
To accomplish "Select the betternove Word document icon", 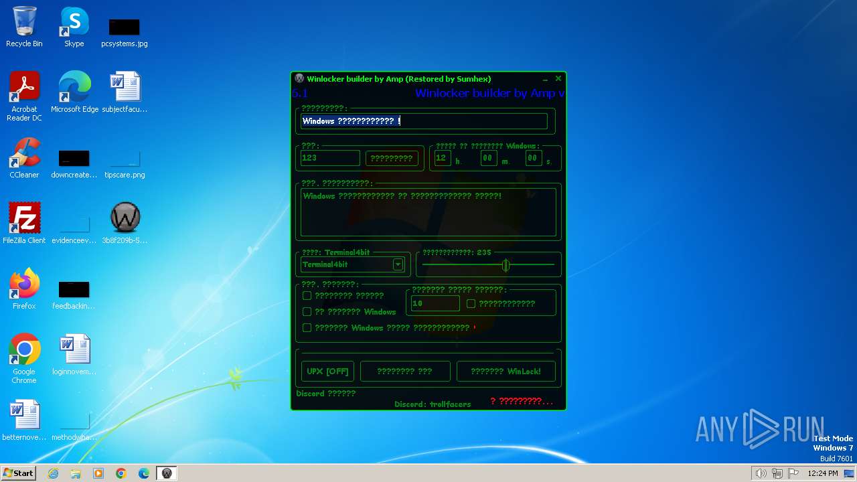I will click(x=24, y=420).
